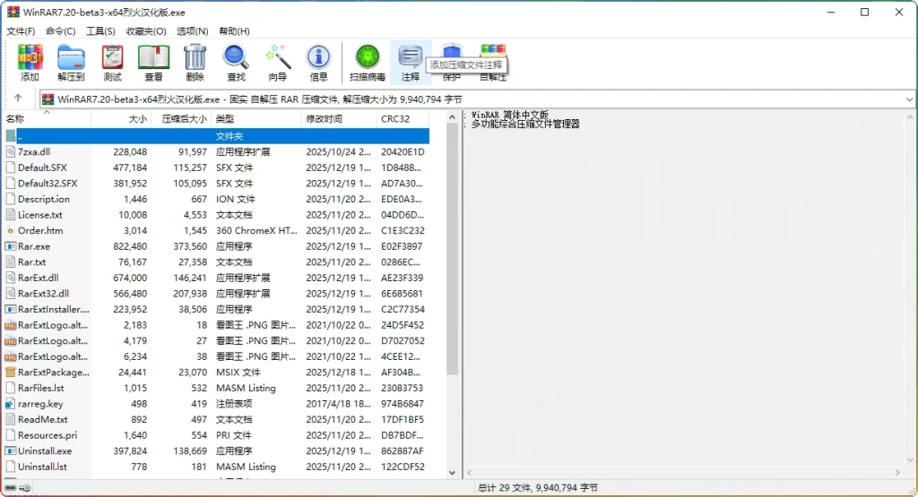Select Default32.SFX file row
Viewport: 918px width, 497px height.
point(217,183)
